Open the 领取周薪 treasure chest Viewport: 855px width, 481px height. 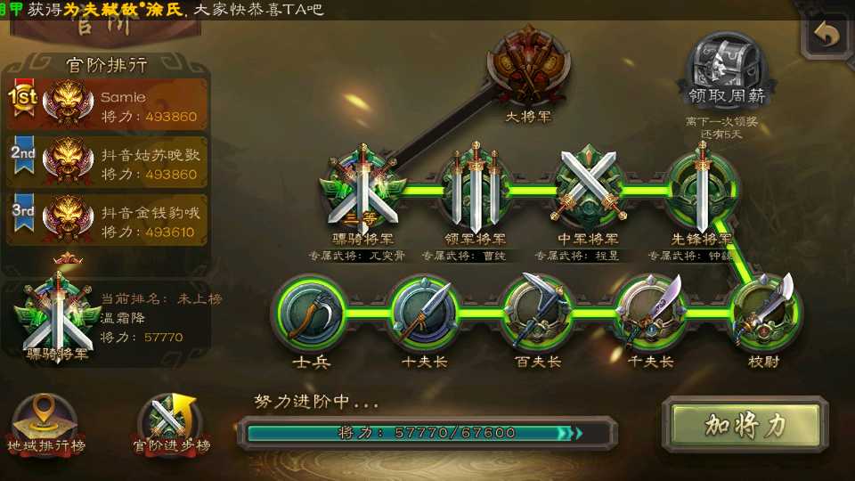(727, 69)
